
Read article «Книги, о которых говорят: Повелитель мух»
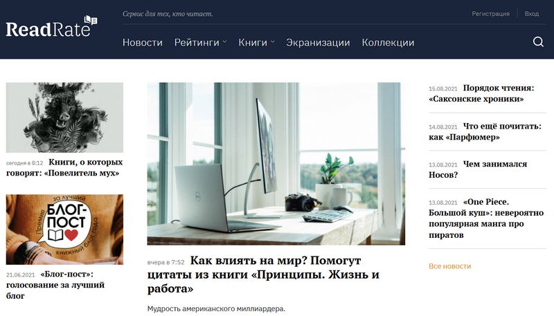(64, 167)
